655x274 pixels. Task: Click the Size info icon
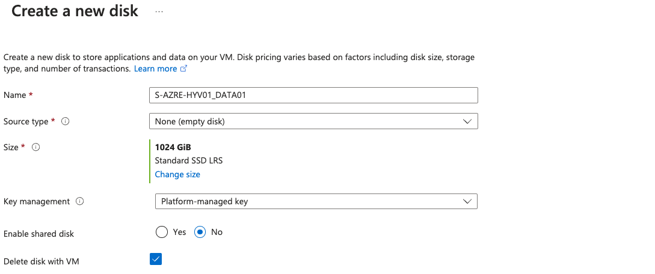click(35, 147)
